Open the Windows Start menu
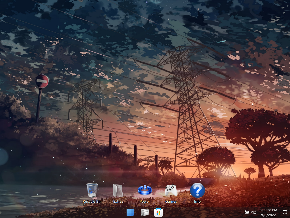The width and height of the screenshot is (290, 218). (130, 212)
